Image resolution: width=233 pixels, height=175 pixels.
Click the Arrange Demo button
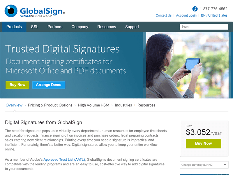(x=49, y=85)
